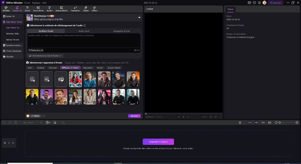Viewport: 301px width, 164px height.
Task: Open the Effets panel
Action: [95, 9]
